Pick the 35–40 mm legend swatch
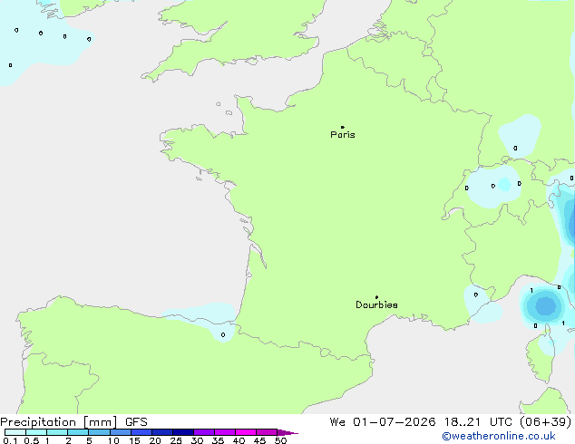The image size is (575, 444). 225,432
